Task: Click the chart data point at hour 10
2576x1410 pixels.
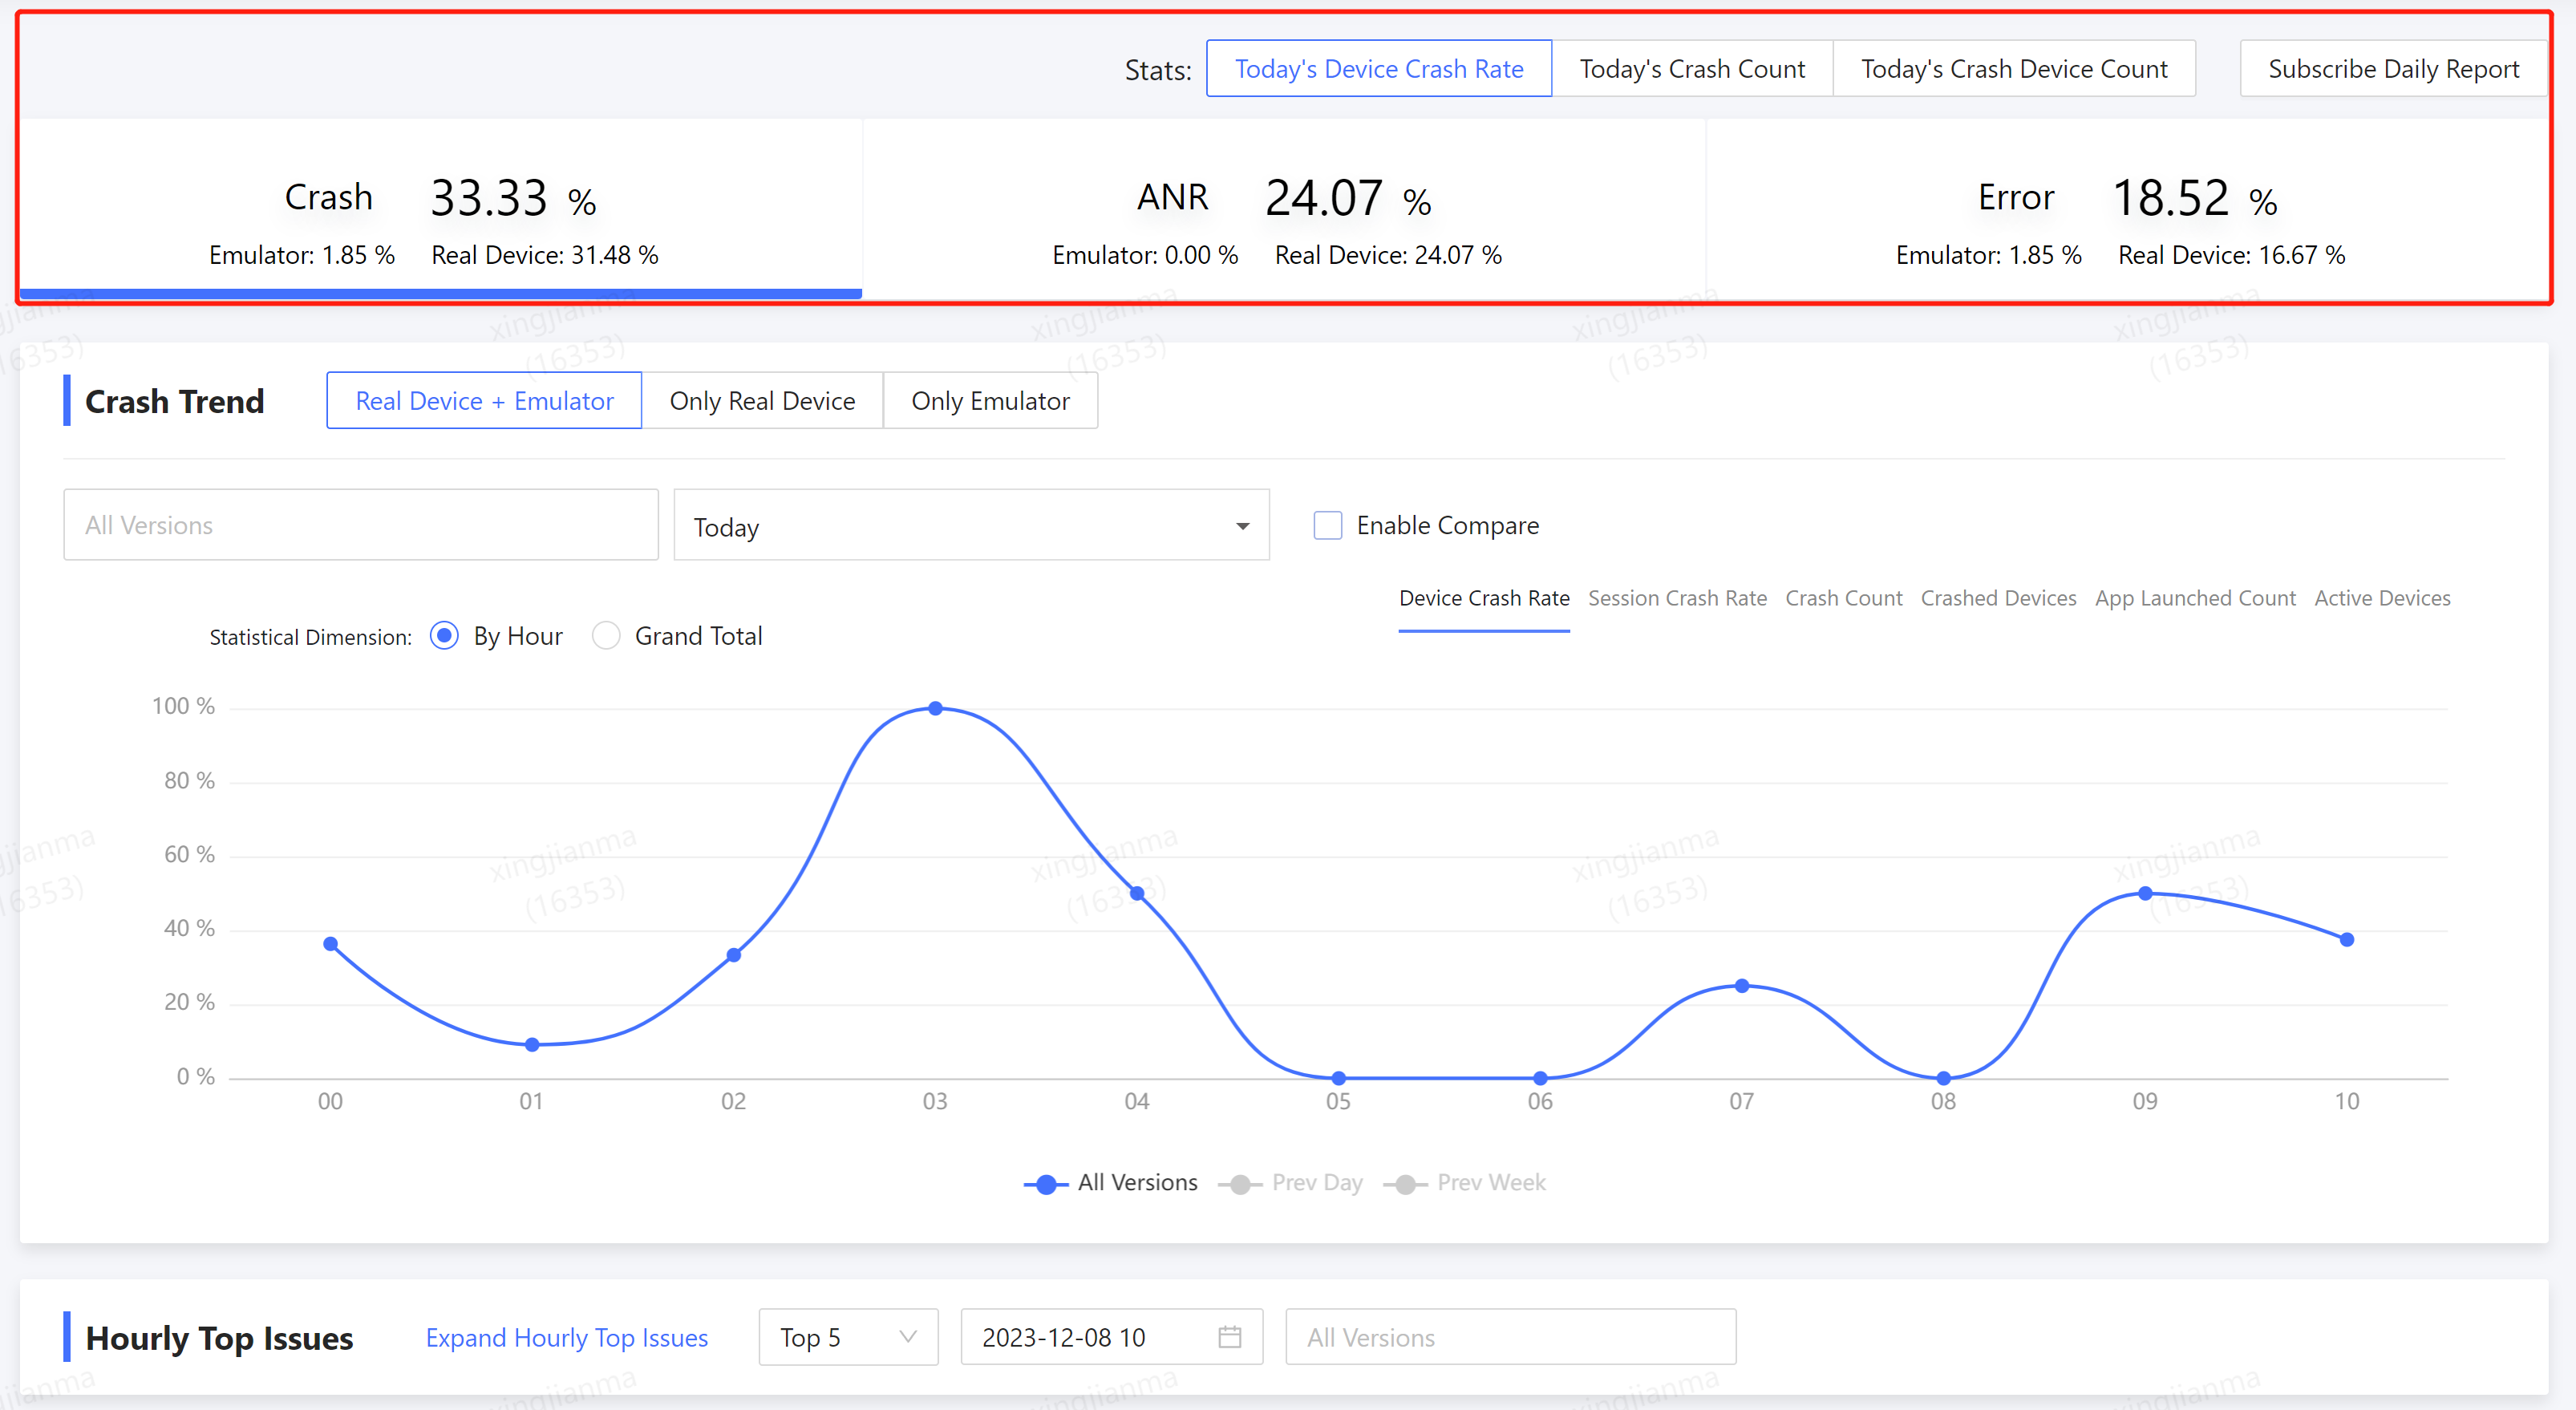Action: (2347, 939)
